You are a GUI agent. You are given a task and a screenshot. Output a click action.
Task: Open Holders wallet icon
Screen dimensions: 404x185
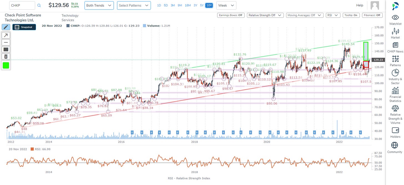coord(395,130)
